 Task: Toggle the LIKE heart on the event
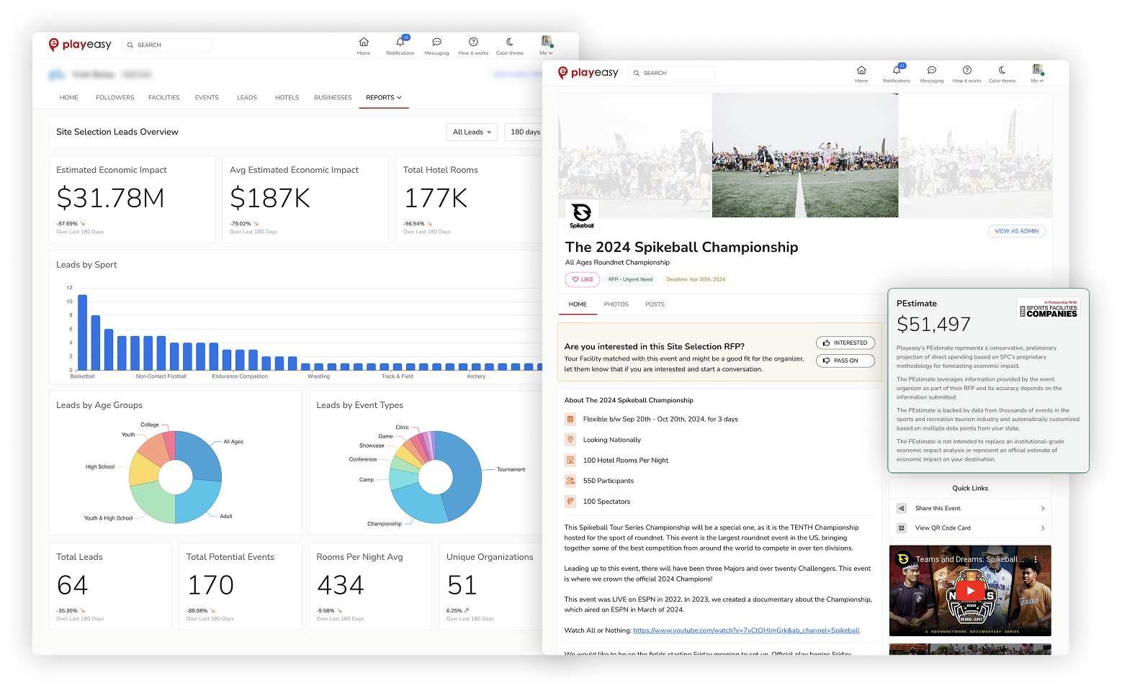[583, 279]
